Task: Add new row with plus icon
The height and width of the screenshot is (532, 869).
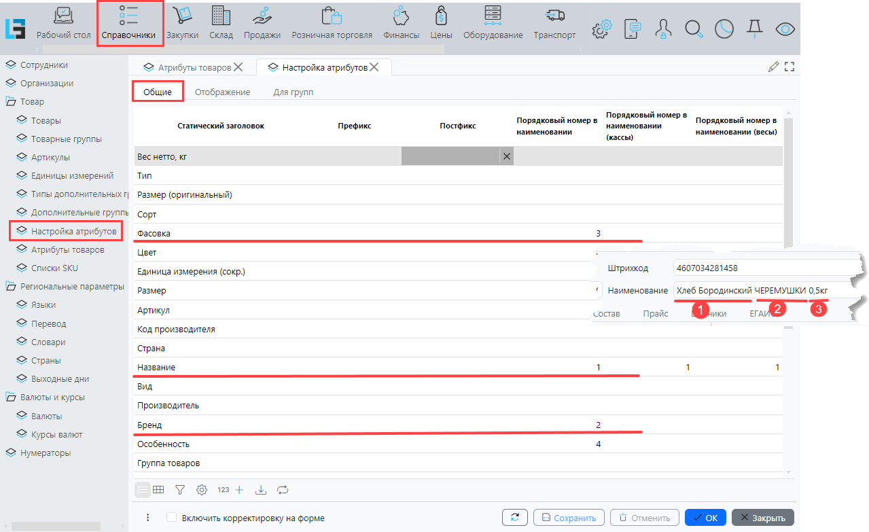Action: (238, 489)
